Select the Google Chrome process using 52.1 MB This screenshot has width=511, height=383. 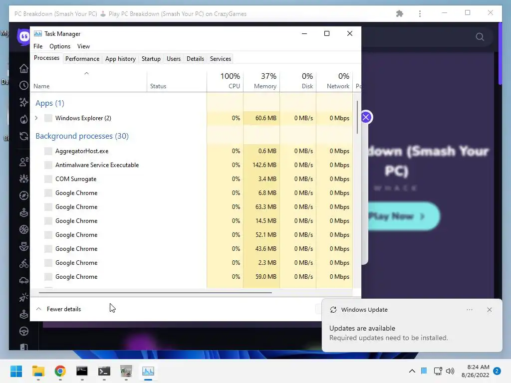[x=192, y=235]
